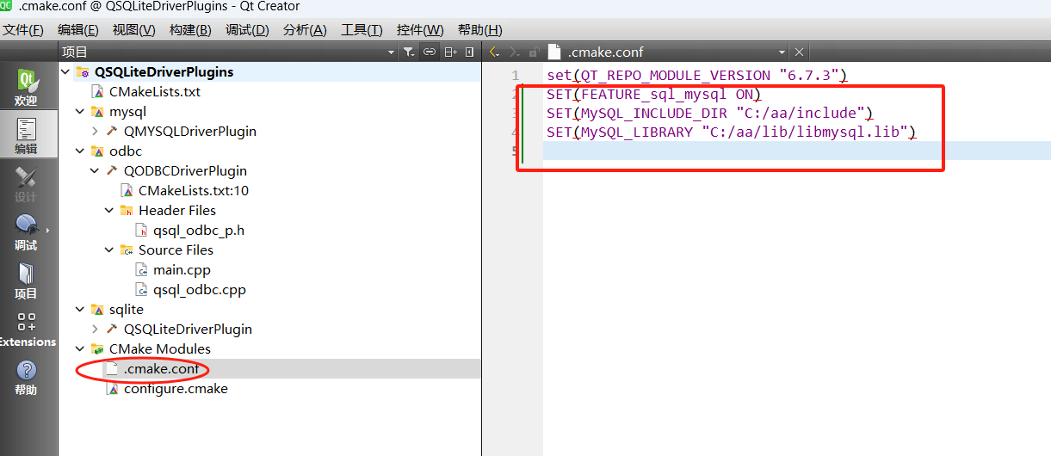Open the Welcome (欢迎) mode
1051x456 pixels.
[27, 88]
